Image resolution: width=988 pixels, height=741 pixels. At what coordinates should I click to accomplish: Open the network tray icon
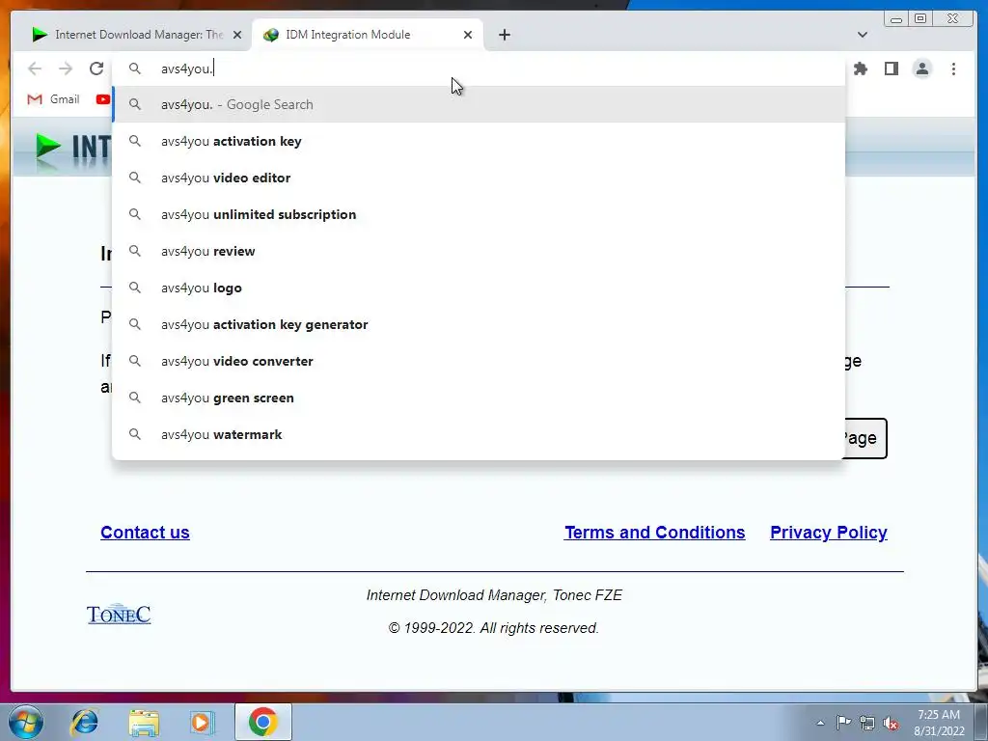[x=867, y=723]
